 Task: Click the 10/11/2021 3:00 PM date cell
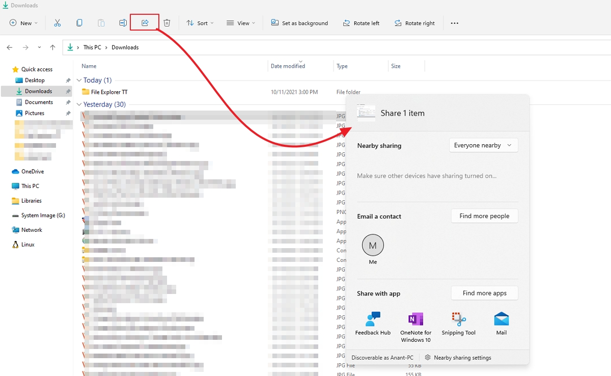[294, 92]
